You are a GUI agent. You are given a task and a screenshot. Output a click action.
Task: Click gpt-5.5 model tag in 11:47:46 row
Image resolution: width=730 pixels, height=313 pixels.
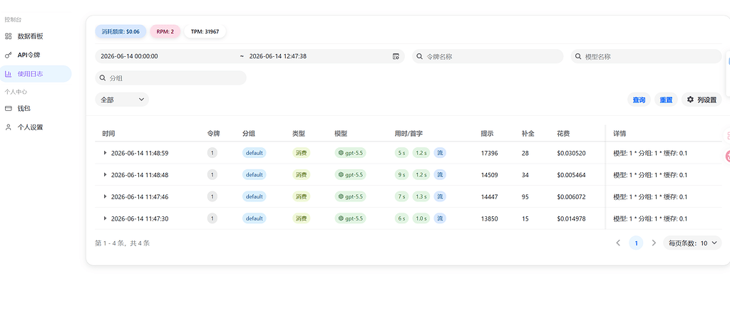(x=350, y=196)
